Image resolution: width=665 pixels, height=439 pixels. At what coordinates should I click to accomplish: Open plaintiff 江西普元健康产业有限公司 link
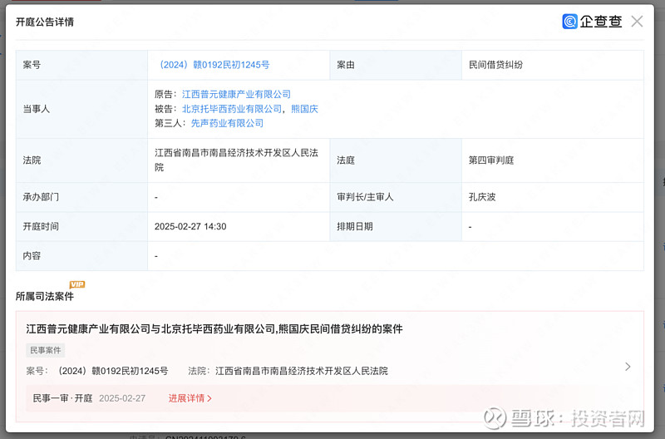[237, 94]
